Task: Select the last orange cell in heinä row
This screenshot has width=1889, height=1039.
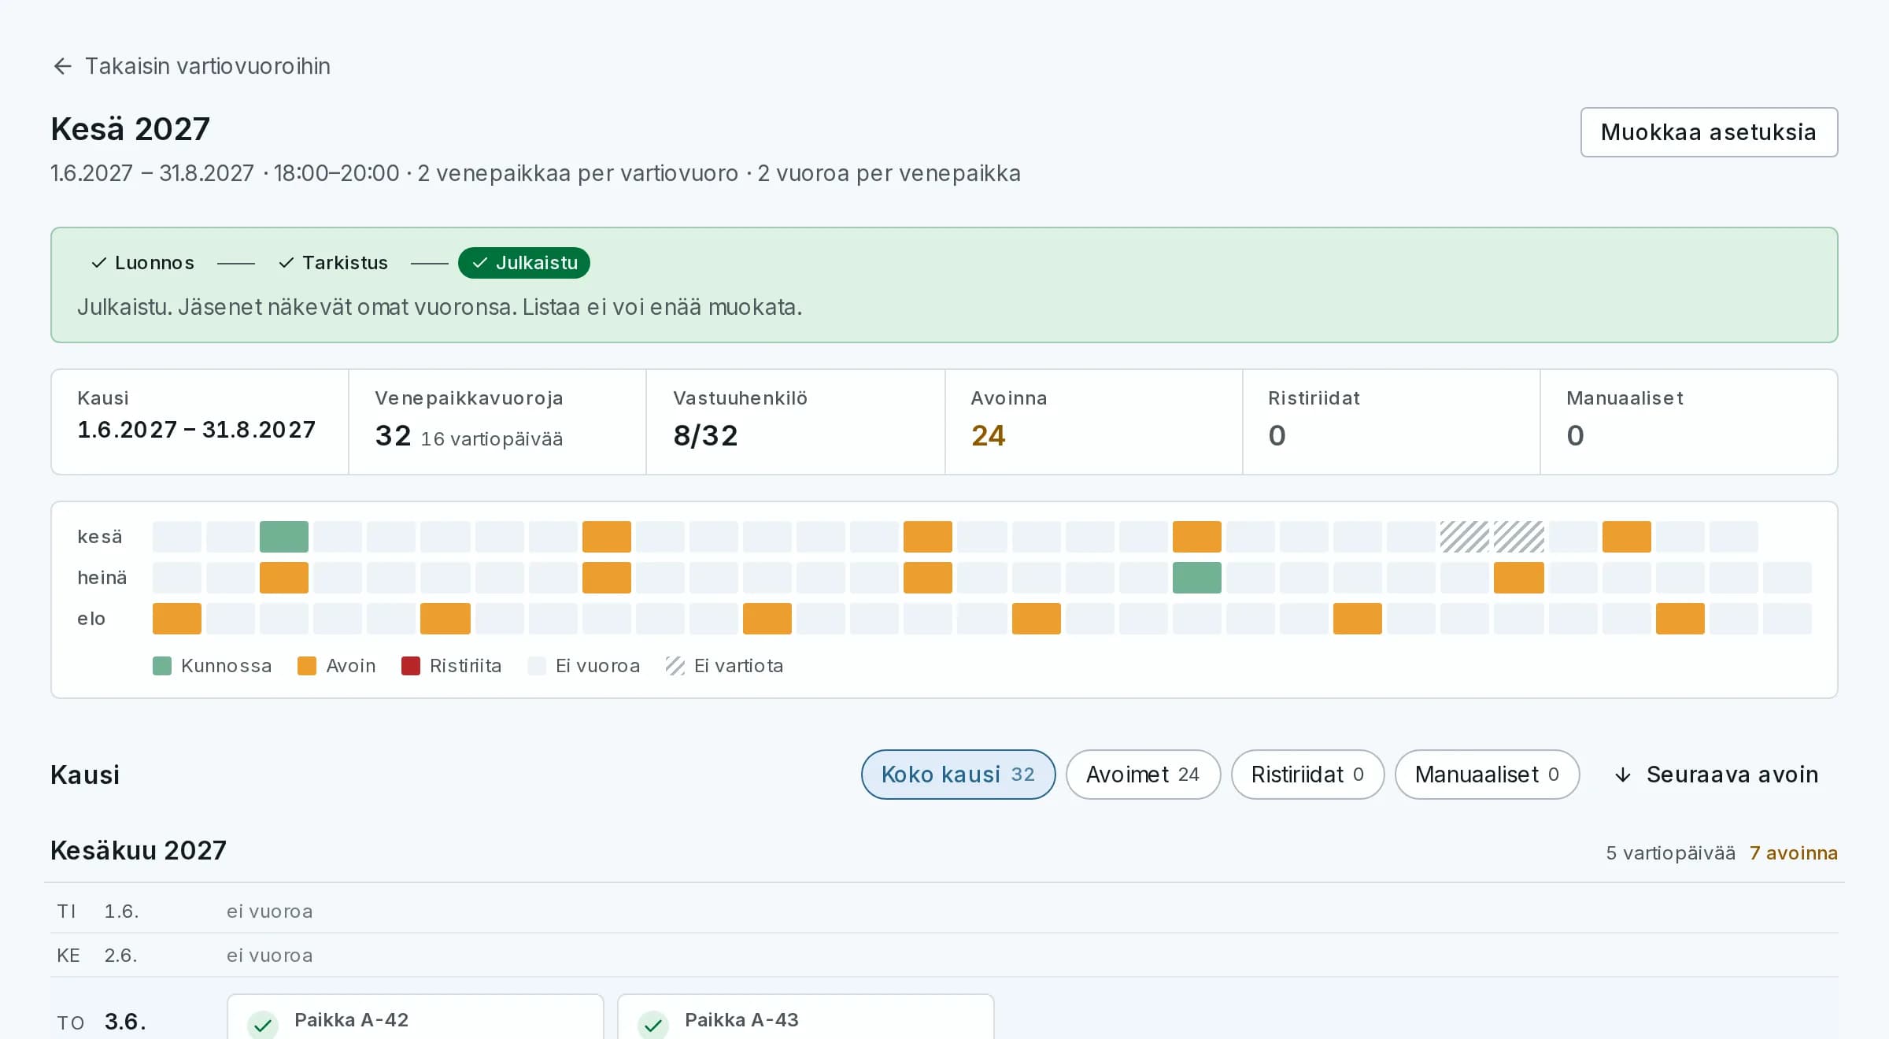Action: [x=1519, y=578]
